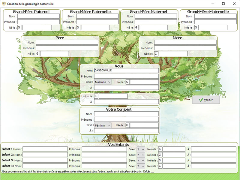Click the G calendar button beside Union le
The width and height of the screenshot is (240, 180).
point(96,96)
